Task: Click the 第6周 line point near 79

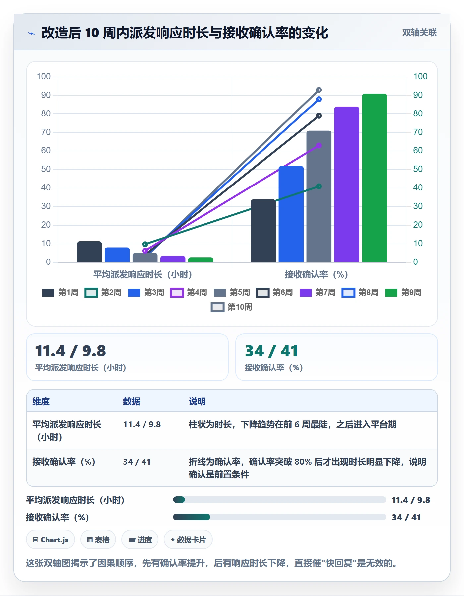Action: click(x=319, y=116)
